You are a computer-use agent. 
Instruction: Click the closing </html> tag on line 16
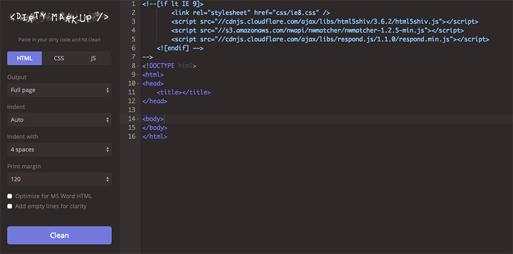[155, 137]
